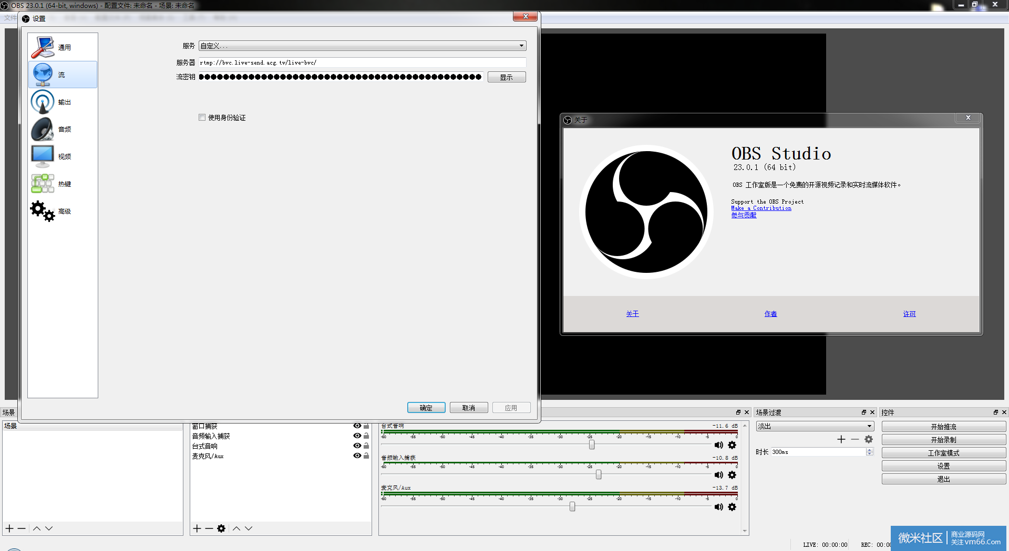Toggle visibility of the 音频输入捕获 source
Image resolution: width=1009 pixels, height=551 pixels.
coord(357,436)
